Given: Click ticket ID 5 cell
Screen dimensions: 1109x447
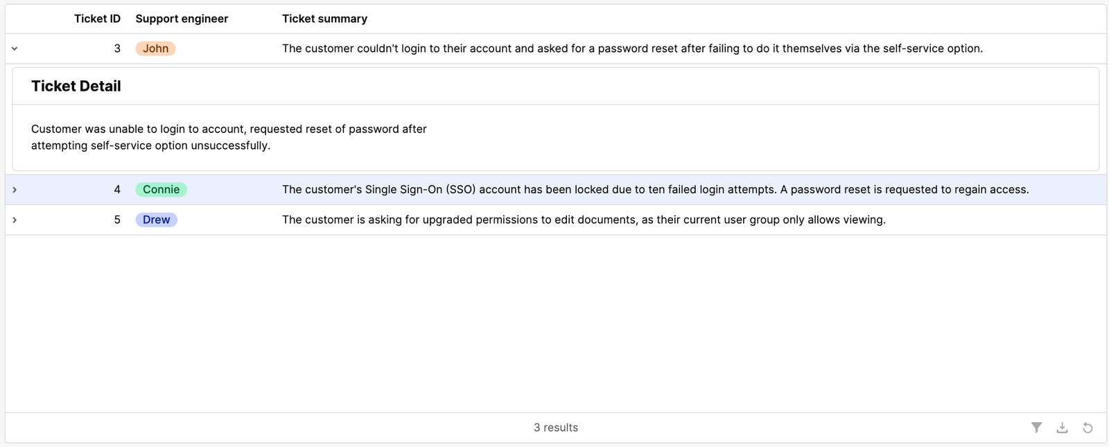Looking at the screenshot, I should click(x=117, y=220).
